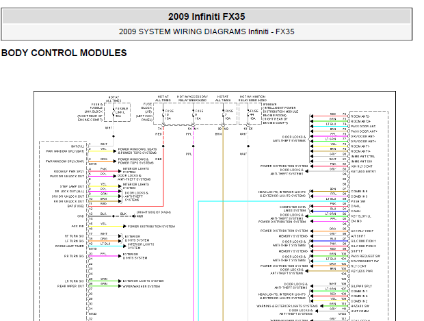The height and width of the screenshot is (321, 424).
Task: Click the 'SHIFT P' pin label
Action: click(x=357, y=251)
